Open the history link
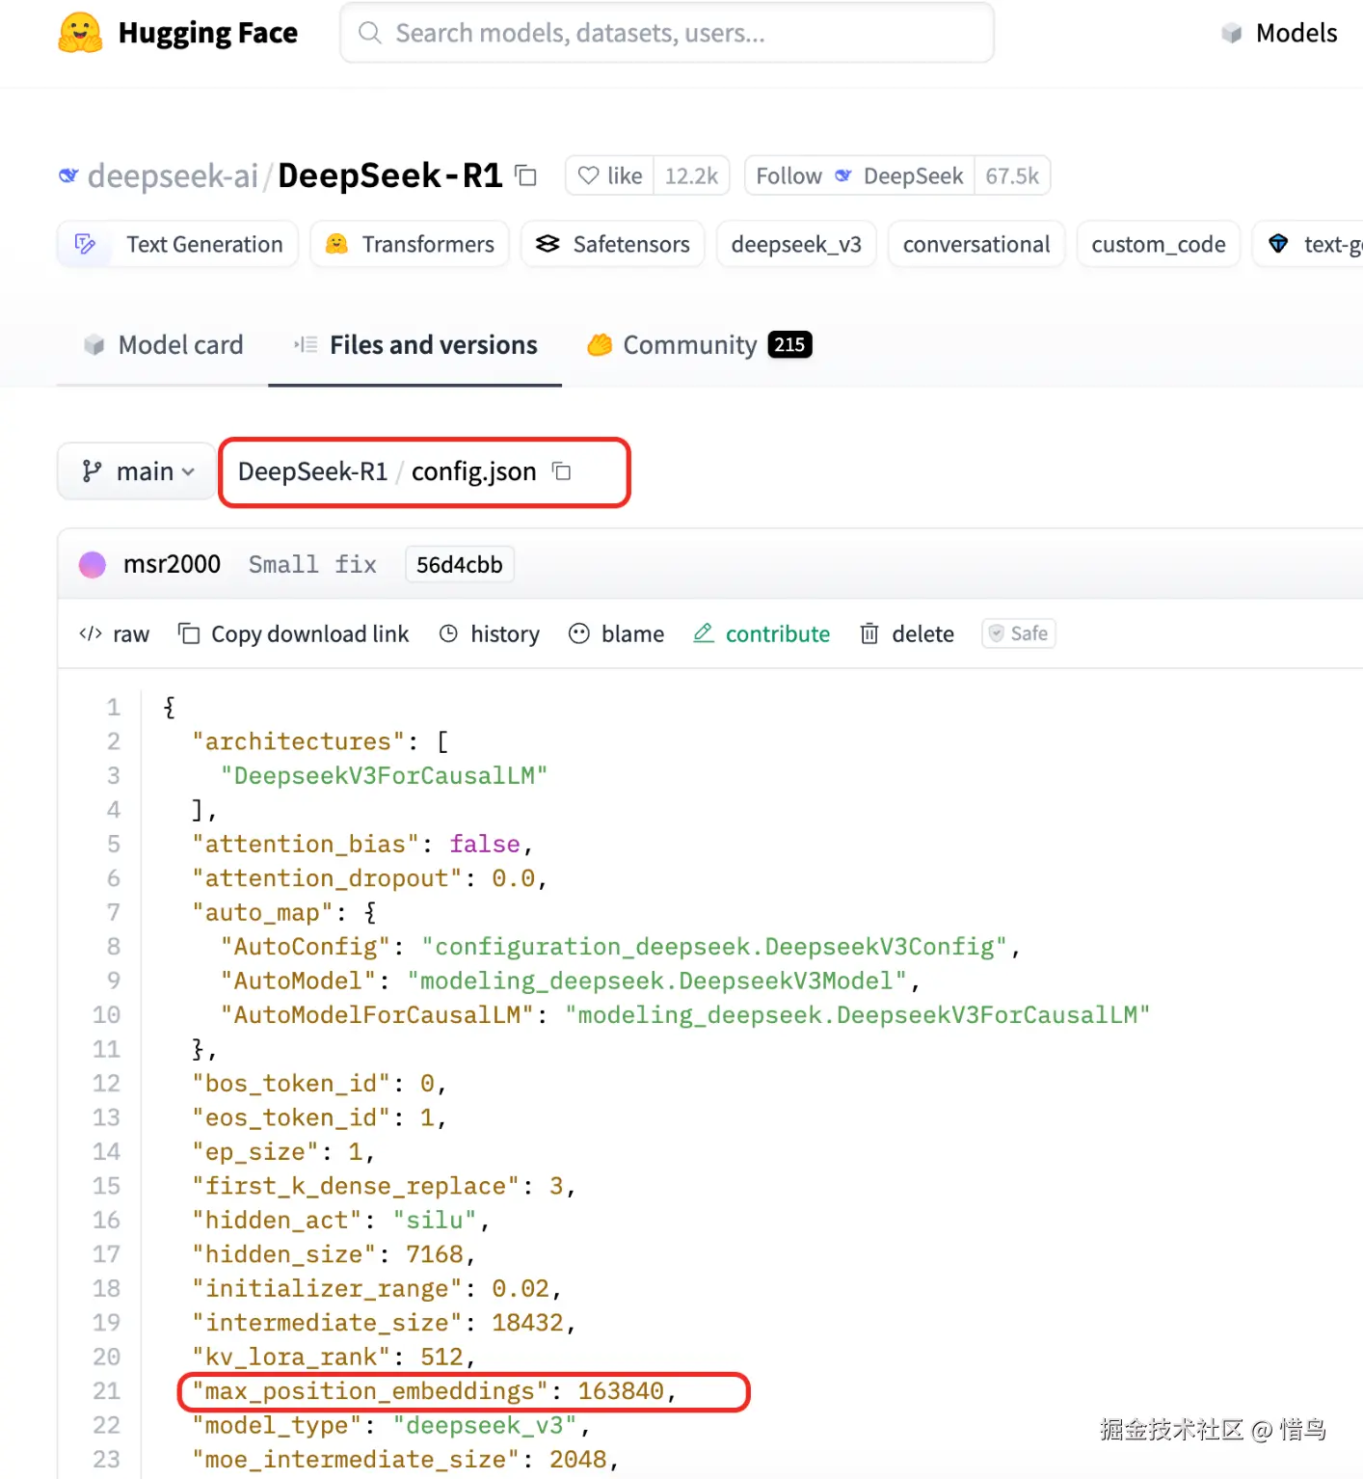1363x1479 pixels. [x=490, y=633]
